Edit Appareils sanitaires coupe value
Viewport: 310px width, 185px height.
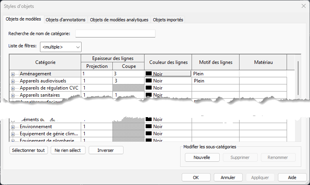click(x=129, y=95)
